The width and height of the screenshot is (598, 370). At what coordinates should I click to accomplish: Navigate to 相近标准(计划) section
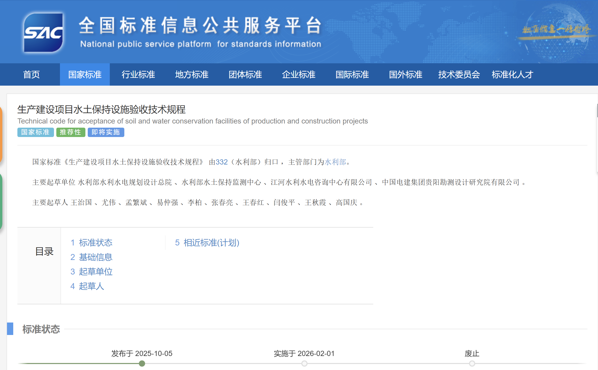[207, 243]
